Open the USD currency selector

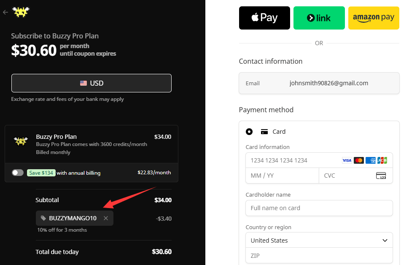click(92, 83)
